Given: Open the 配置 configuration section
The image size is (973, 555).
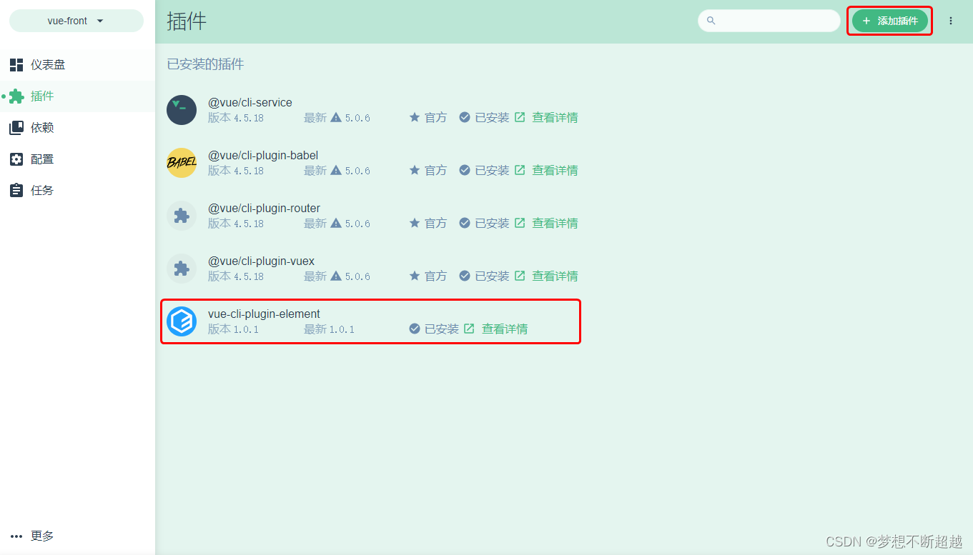Looking at the screenshot, I should click(77, 159).
